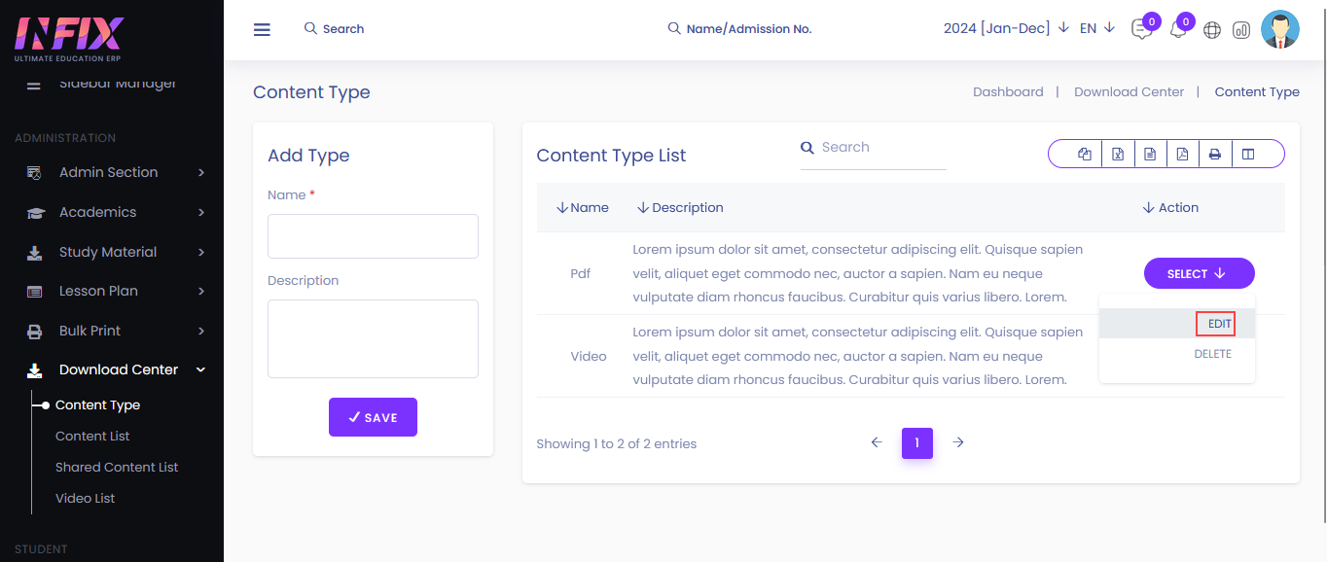Open the EN language dropdown
The image size is (1327, 562).
[x=1097, y=28]
